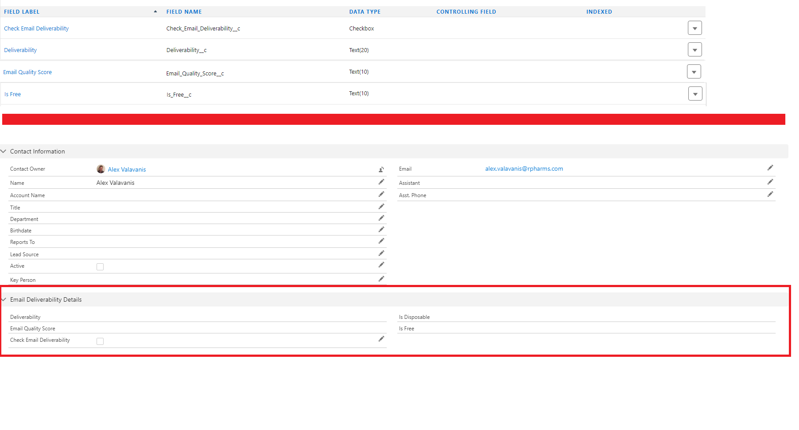Click edit pencil on Title row
This screenshot has width=799, height=430.
point(381,207)
